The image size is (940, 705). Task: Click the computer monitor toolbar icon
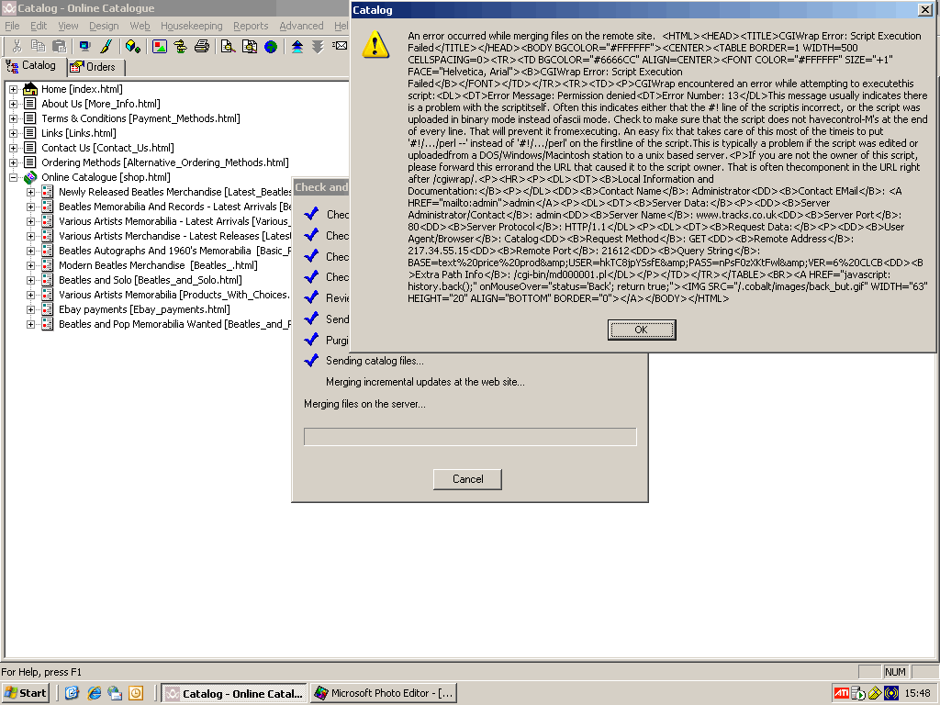(x=84, y=46)
